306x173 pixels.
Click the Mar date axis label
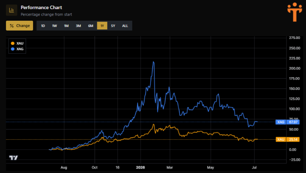click(x=170, y=167)
